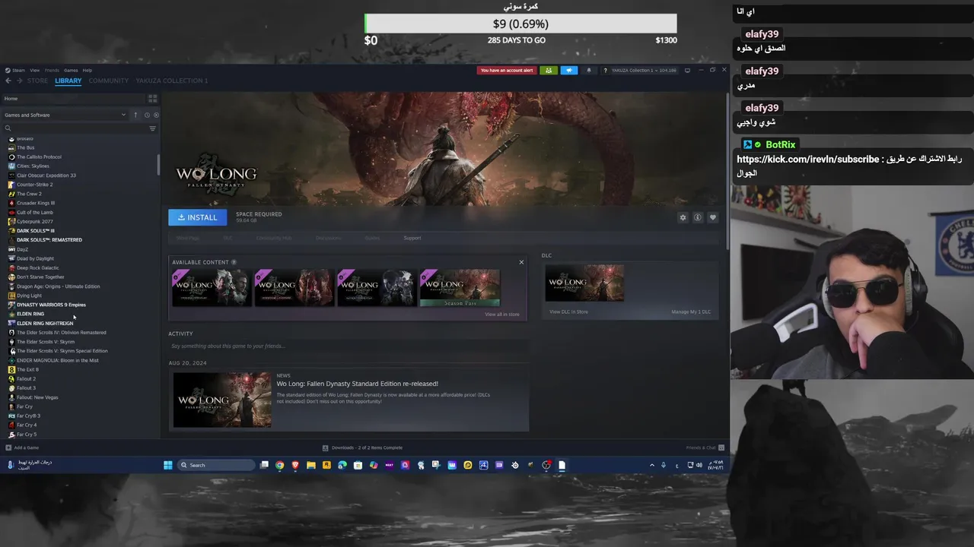This screenshot has height=547, width=974.
Task: Open the YAKUZA COLLECTION 1 profile tab
Action: pos(172,81)
